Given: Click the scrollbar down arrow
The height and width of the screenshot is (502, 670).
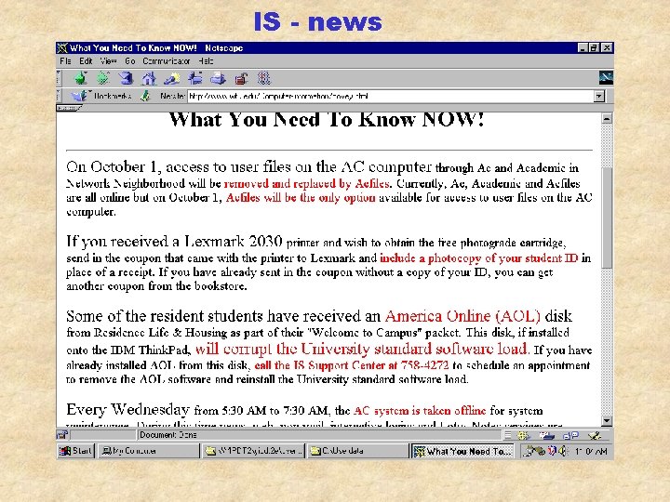Looking at the screenshot, I should coord(607,421).
